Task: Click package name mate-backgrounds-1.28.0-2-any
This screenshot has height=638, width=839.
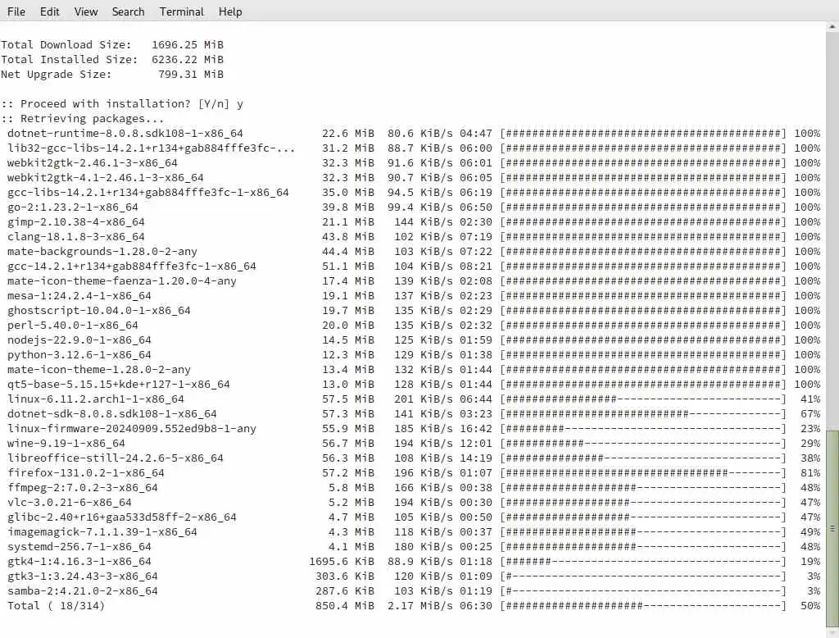Action: click(102, 251)
